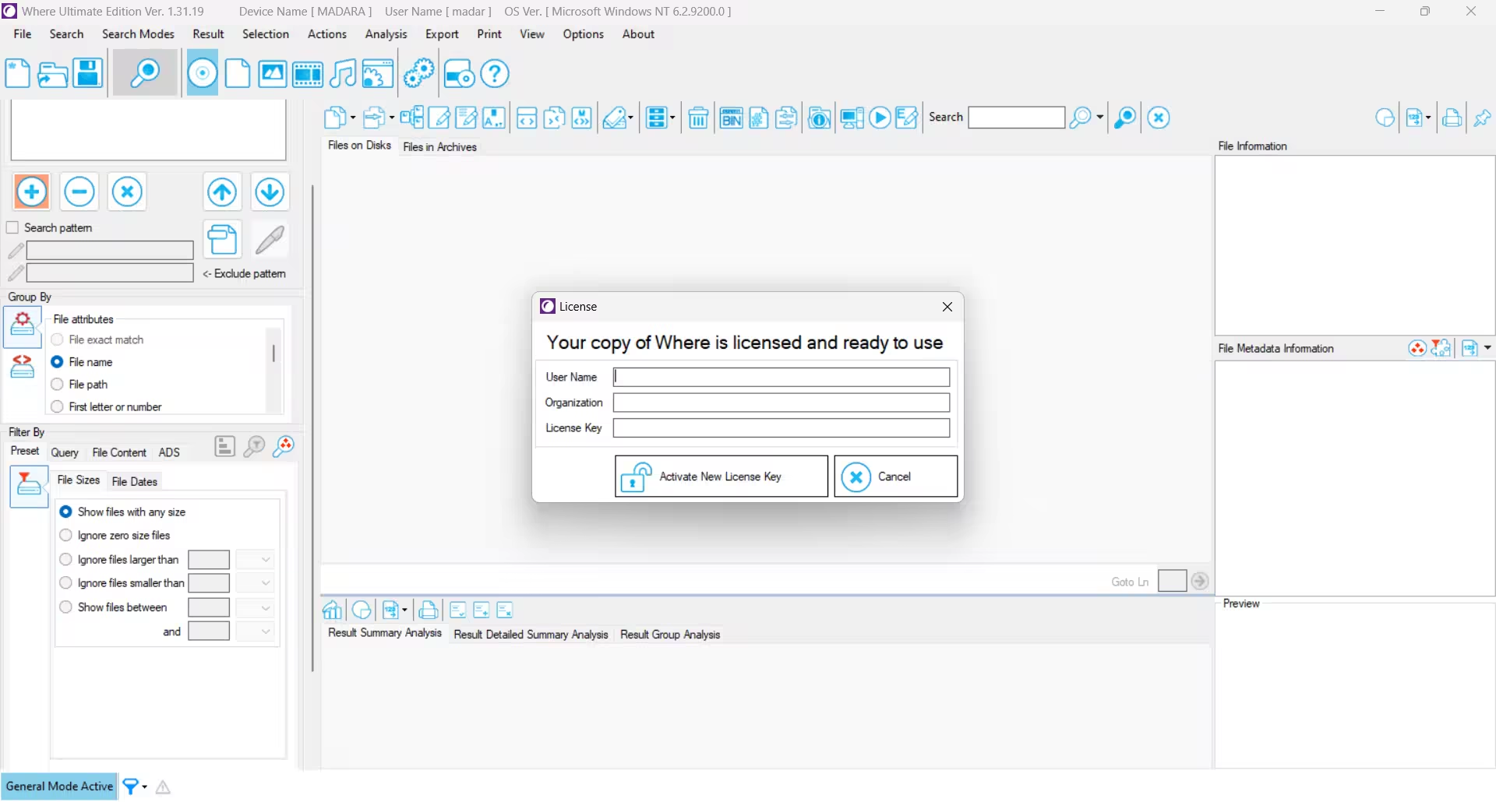The width and height of the screenshot is (1496, 802).
Task: Click the add search path plus icon
Action: [x=32, y=192]
